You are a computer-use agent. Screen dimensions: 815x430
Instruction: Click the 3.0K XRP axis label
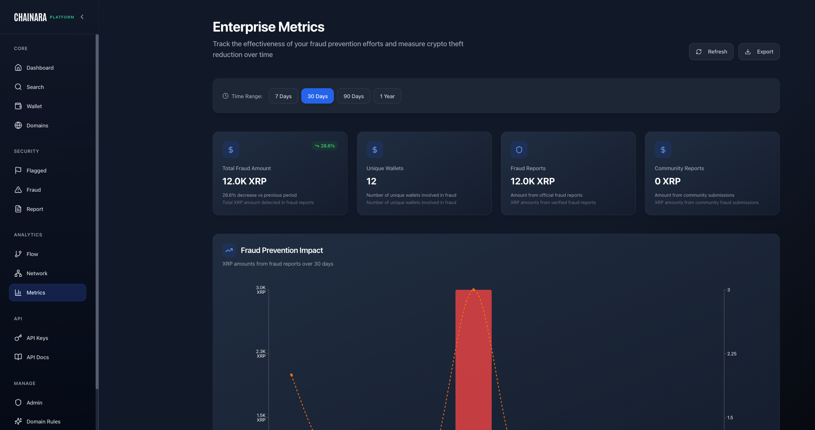(x=261, y=289)
